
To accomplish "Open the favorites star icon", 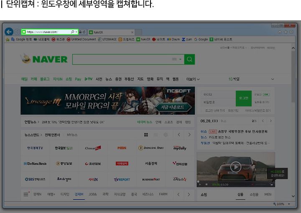I will coord(286,32).
